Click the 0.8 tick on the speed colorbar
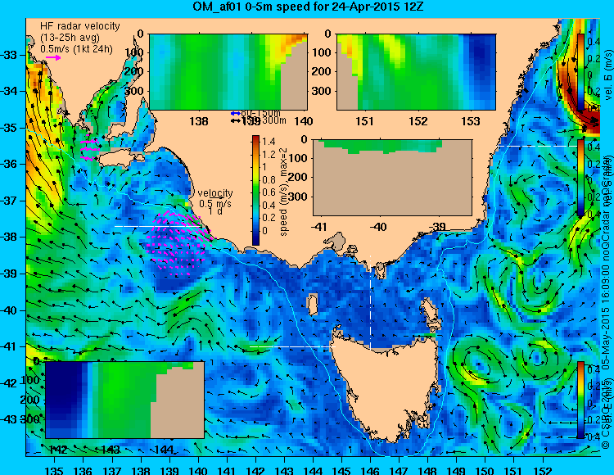The height and width of the screenshot is (475, 614). point(269,179)
